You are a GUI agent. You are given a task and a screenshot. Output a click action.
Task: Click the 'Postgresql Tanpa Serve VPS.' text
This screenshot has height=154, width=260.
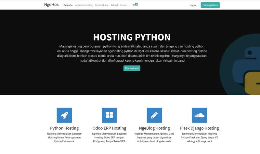coord(109,141)
